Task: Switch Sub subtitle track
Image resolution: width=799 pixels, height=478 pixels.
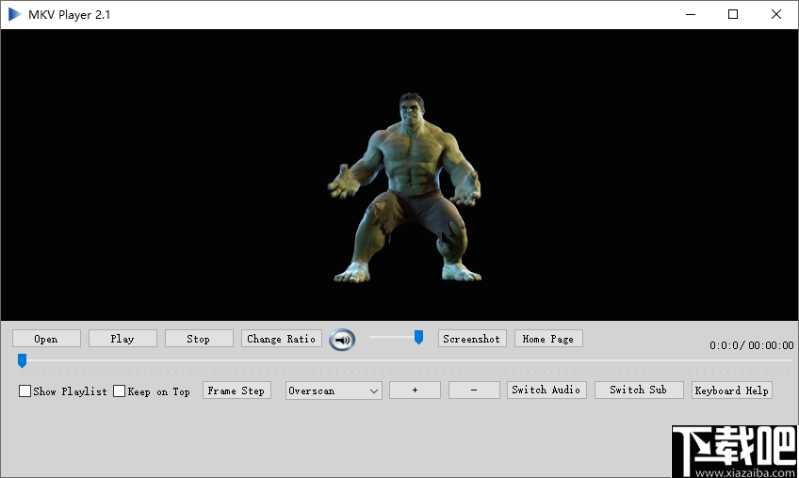Action: 638,390
